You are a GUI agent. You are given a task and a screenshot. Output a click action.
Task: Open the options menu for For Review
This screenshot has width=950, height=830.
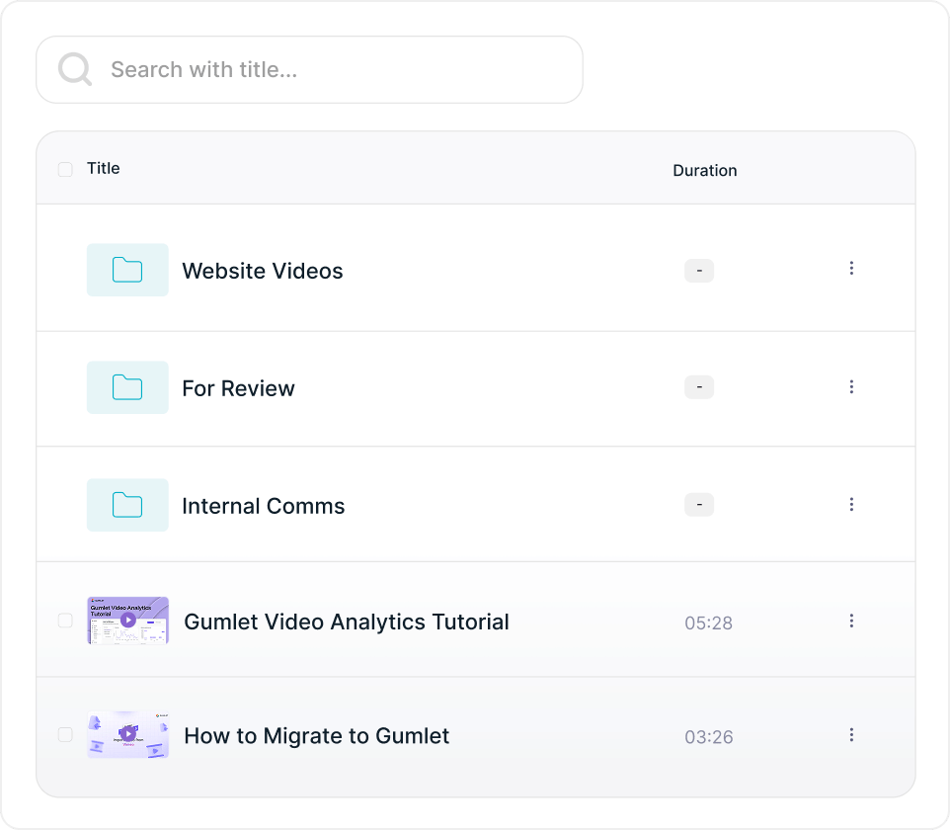(851, 386)
